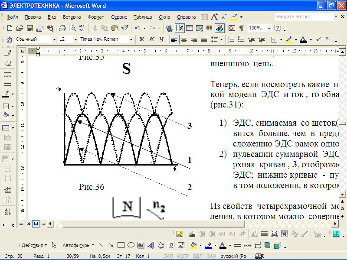Open the Вставка menu
This screenshot has width=347, height=260.
[72, 17]
